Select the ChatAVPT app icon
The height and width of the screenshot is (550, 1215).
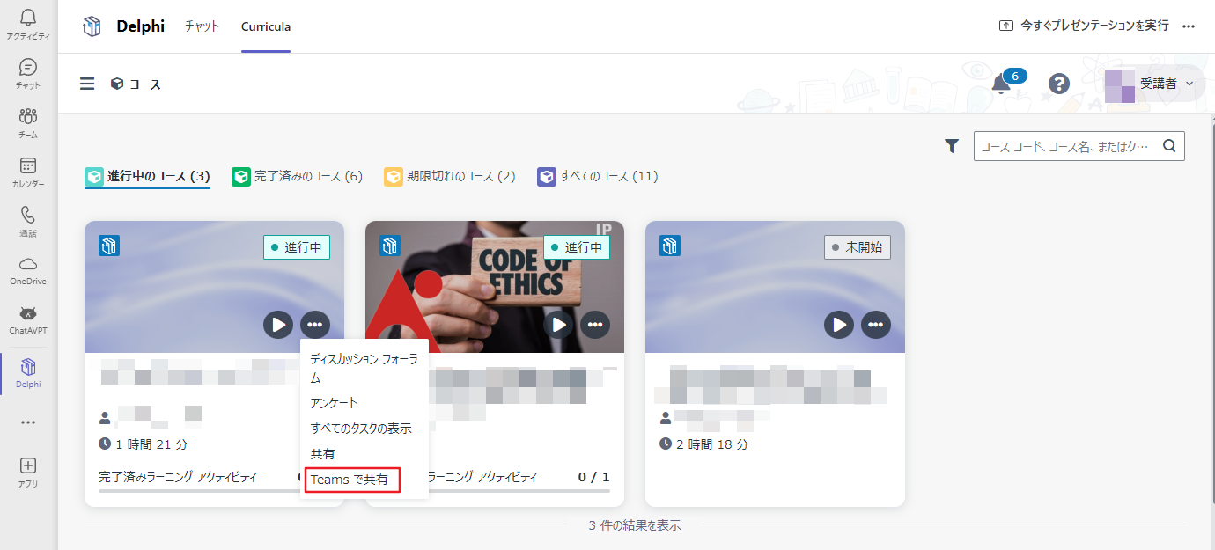coord(26,317)
